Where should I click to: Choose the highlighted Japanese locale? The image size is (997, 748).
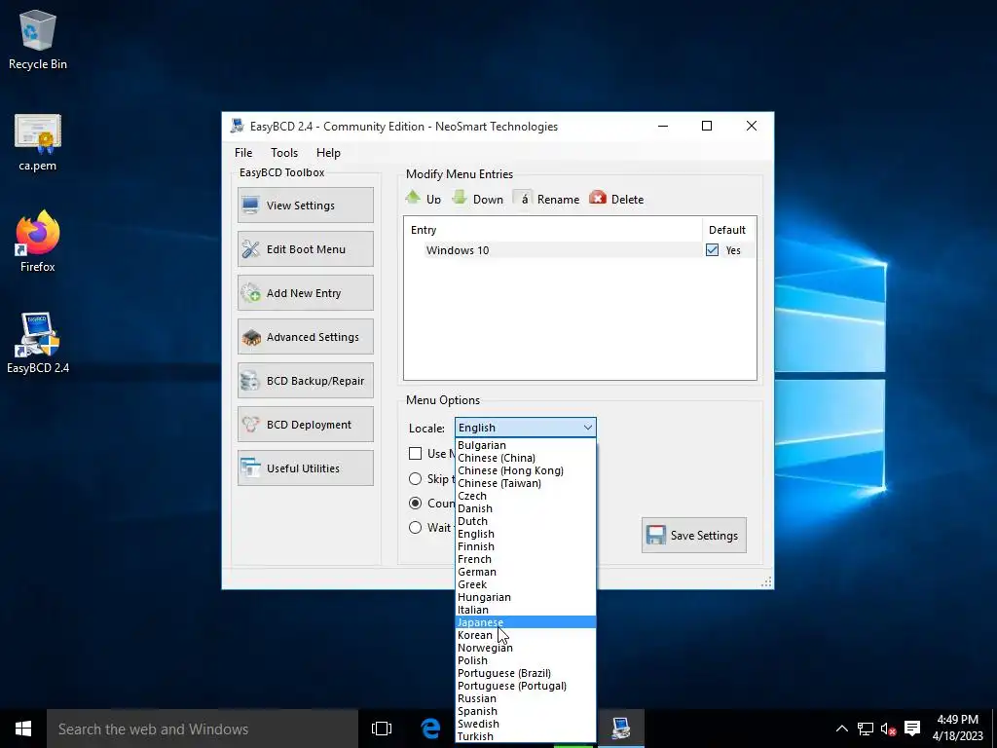pyautogui.click(x=526, y=622)
